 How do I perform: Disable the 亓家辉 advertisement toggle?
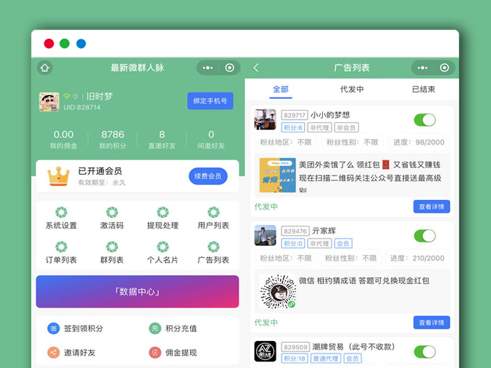(424, 236)
